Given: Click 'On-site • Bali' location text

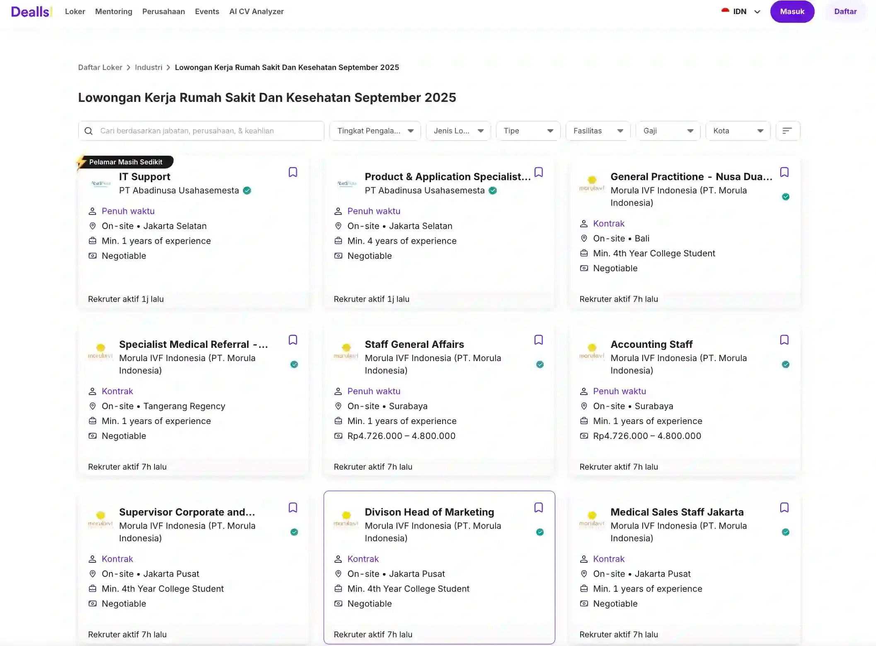Looking at the screenshot, I should [621, 239].
